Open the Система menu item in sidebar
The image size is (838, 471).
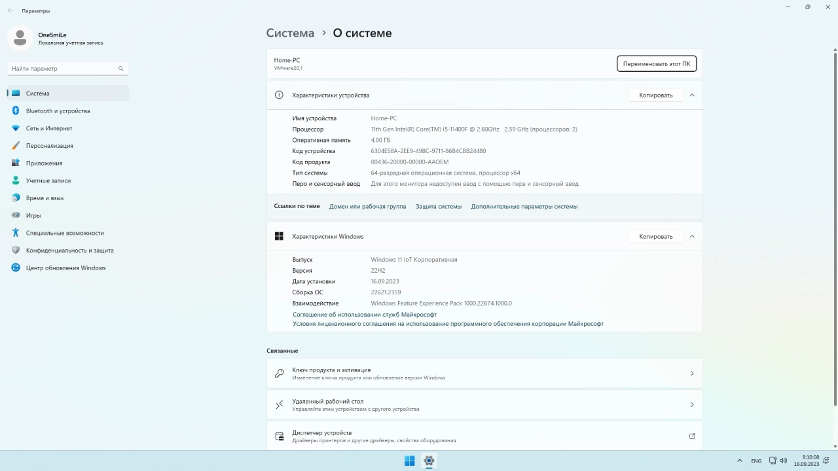pos(68,94)
